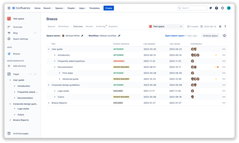Image resolution: width=239 pixels, height=143 pixels.
Task: Collapse the Documentation table row
Action: 55,67
